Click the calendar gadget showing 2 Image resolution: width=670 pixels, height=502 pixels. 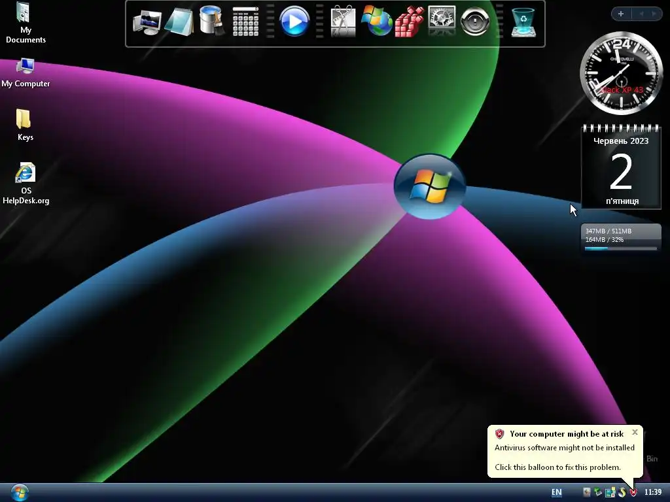[x=622, y=167]
